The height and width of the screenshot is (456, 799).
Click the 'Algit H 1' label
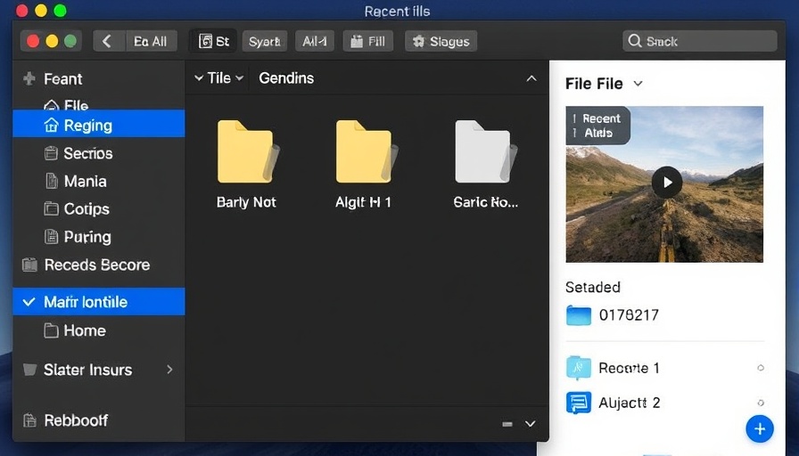tap(363, 202)
